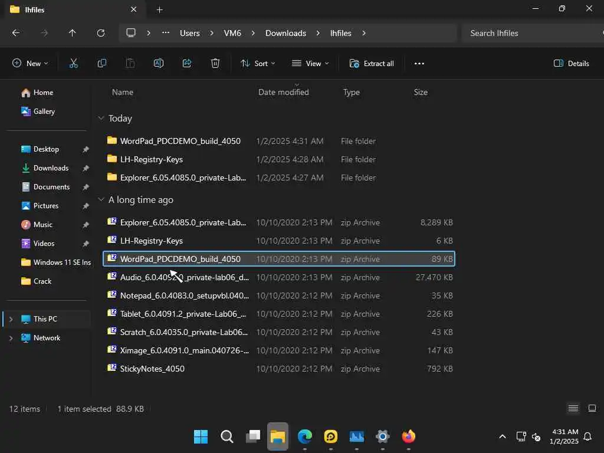
Task: Open taskbar Search
Action: click(x=227, y=437)
